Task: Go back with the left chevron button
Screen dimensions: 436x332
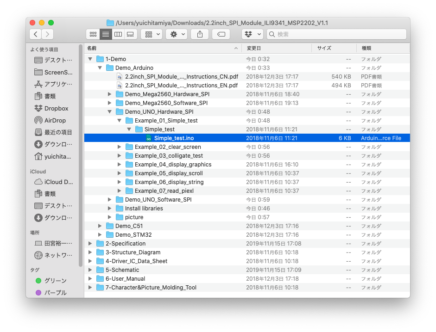Action: [36, 34]
